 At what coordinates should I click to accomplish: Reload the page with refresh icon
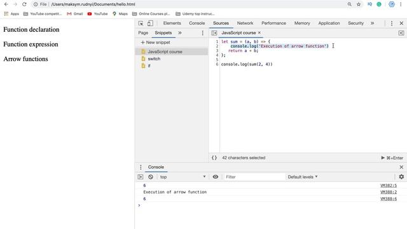pos(24,4)
